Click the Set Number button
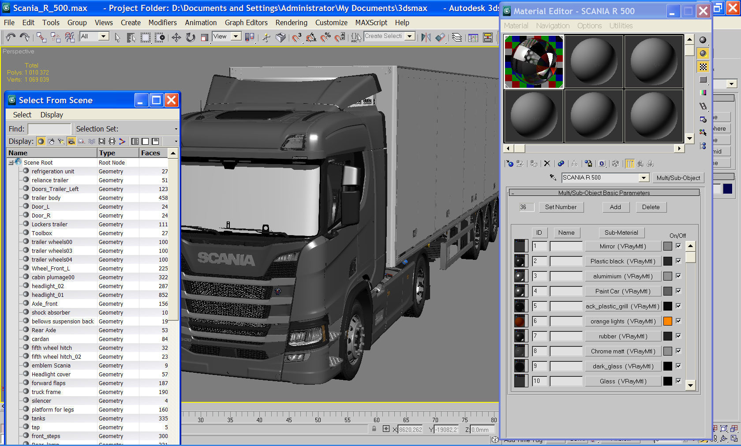 click(561, 207)
